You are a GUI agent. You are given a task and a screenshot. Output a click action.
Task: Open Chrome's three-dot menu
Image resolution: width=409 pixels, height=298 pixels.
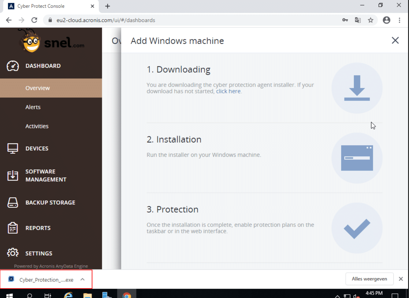400,20
